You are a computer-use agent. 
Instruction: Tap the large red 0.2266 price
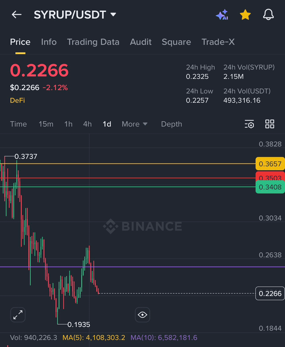[x=40, y=71]
